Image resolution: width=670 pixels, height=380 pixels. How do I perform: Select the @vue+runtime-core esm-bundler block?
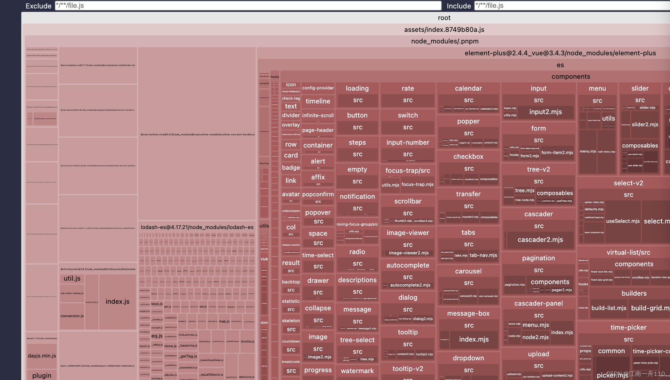click(x=197, y=134)
